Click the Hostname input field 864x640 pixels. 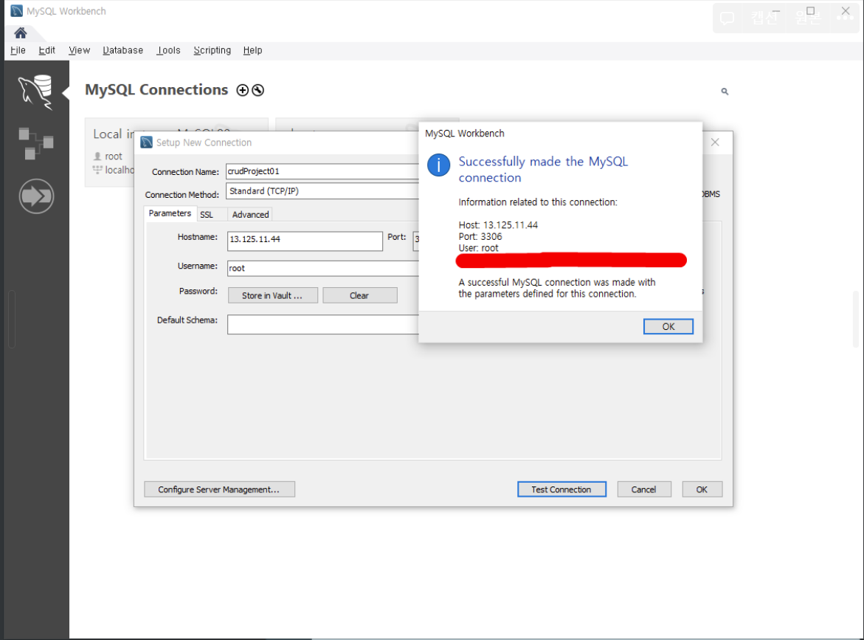click(305, 241)
